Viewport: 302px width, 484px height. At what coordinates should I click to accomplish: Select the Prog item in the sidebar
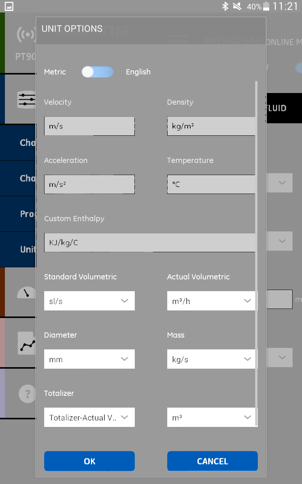[18, 214]
